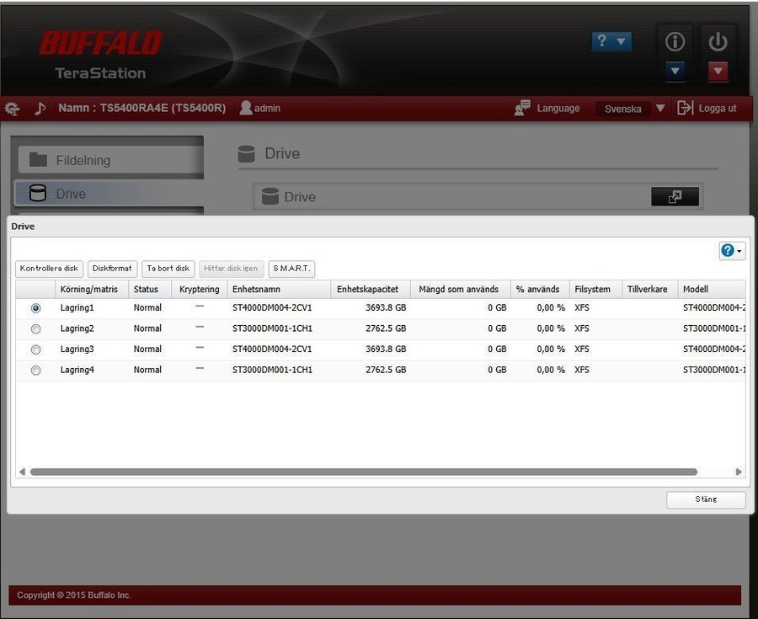The image size is (758, 619).
Task: Expand the blue help dropdown at top
Action: pyautogui.click(x=611, y=40)
